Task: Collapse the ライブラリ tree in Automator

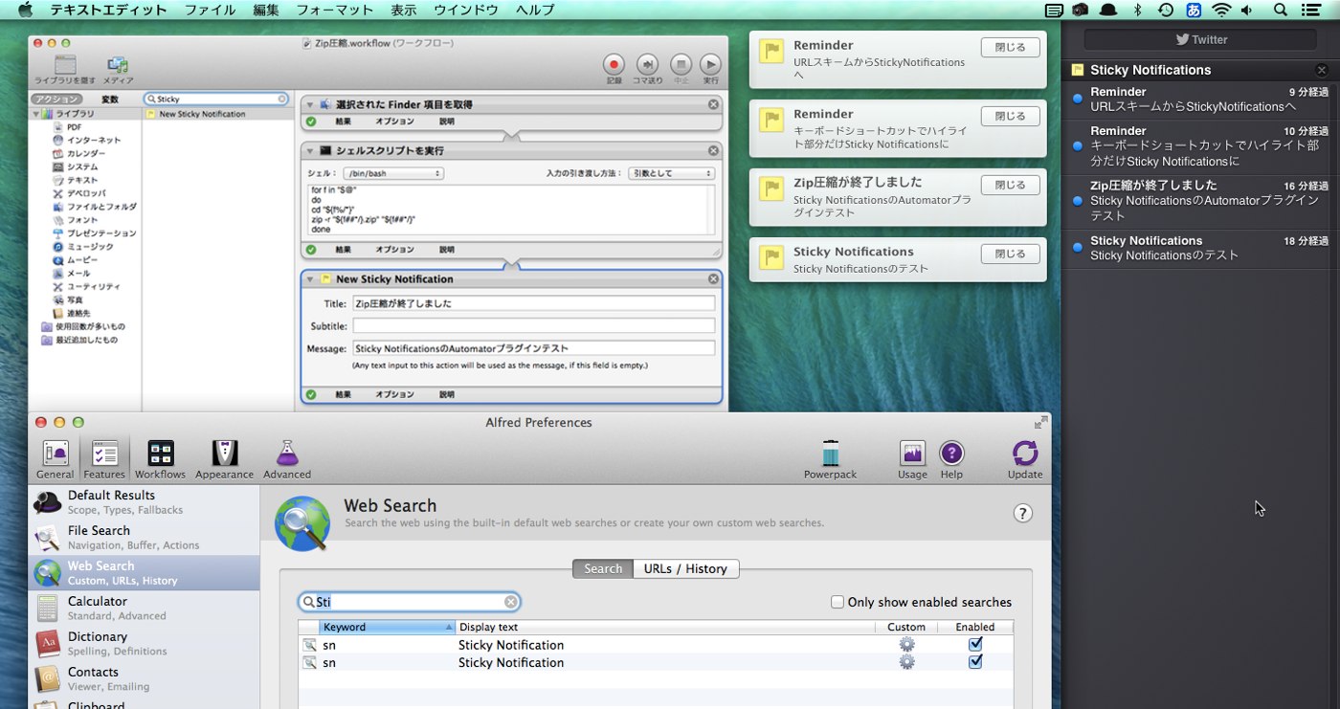Action: (x=36, y=114)
